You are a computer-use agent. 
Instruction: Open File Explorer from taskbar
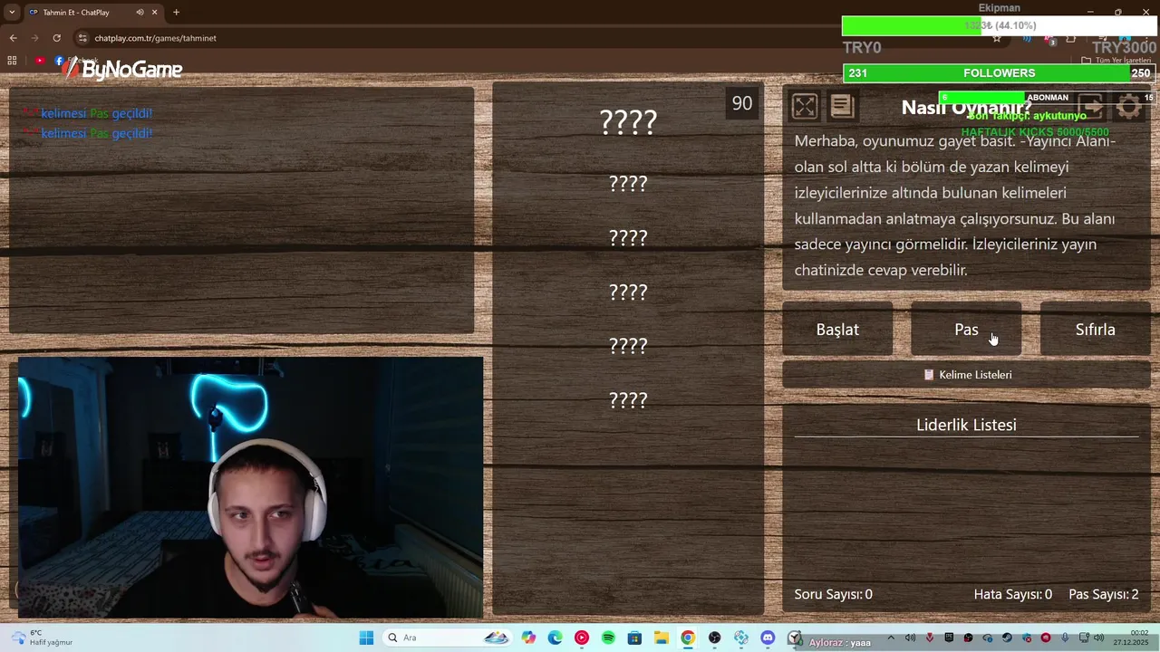click(x=662, y=638)
